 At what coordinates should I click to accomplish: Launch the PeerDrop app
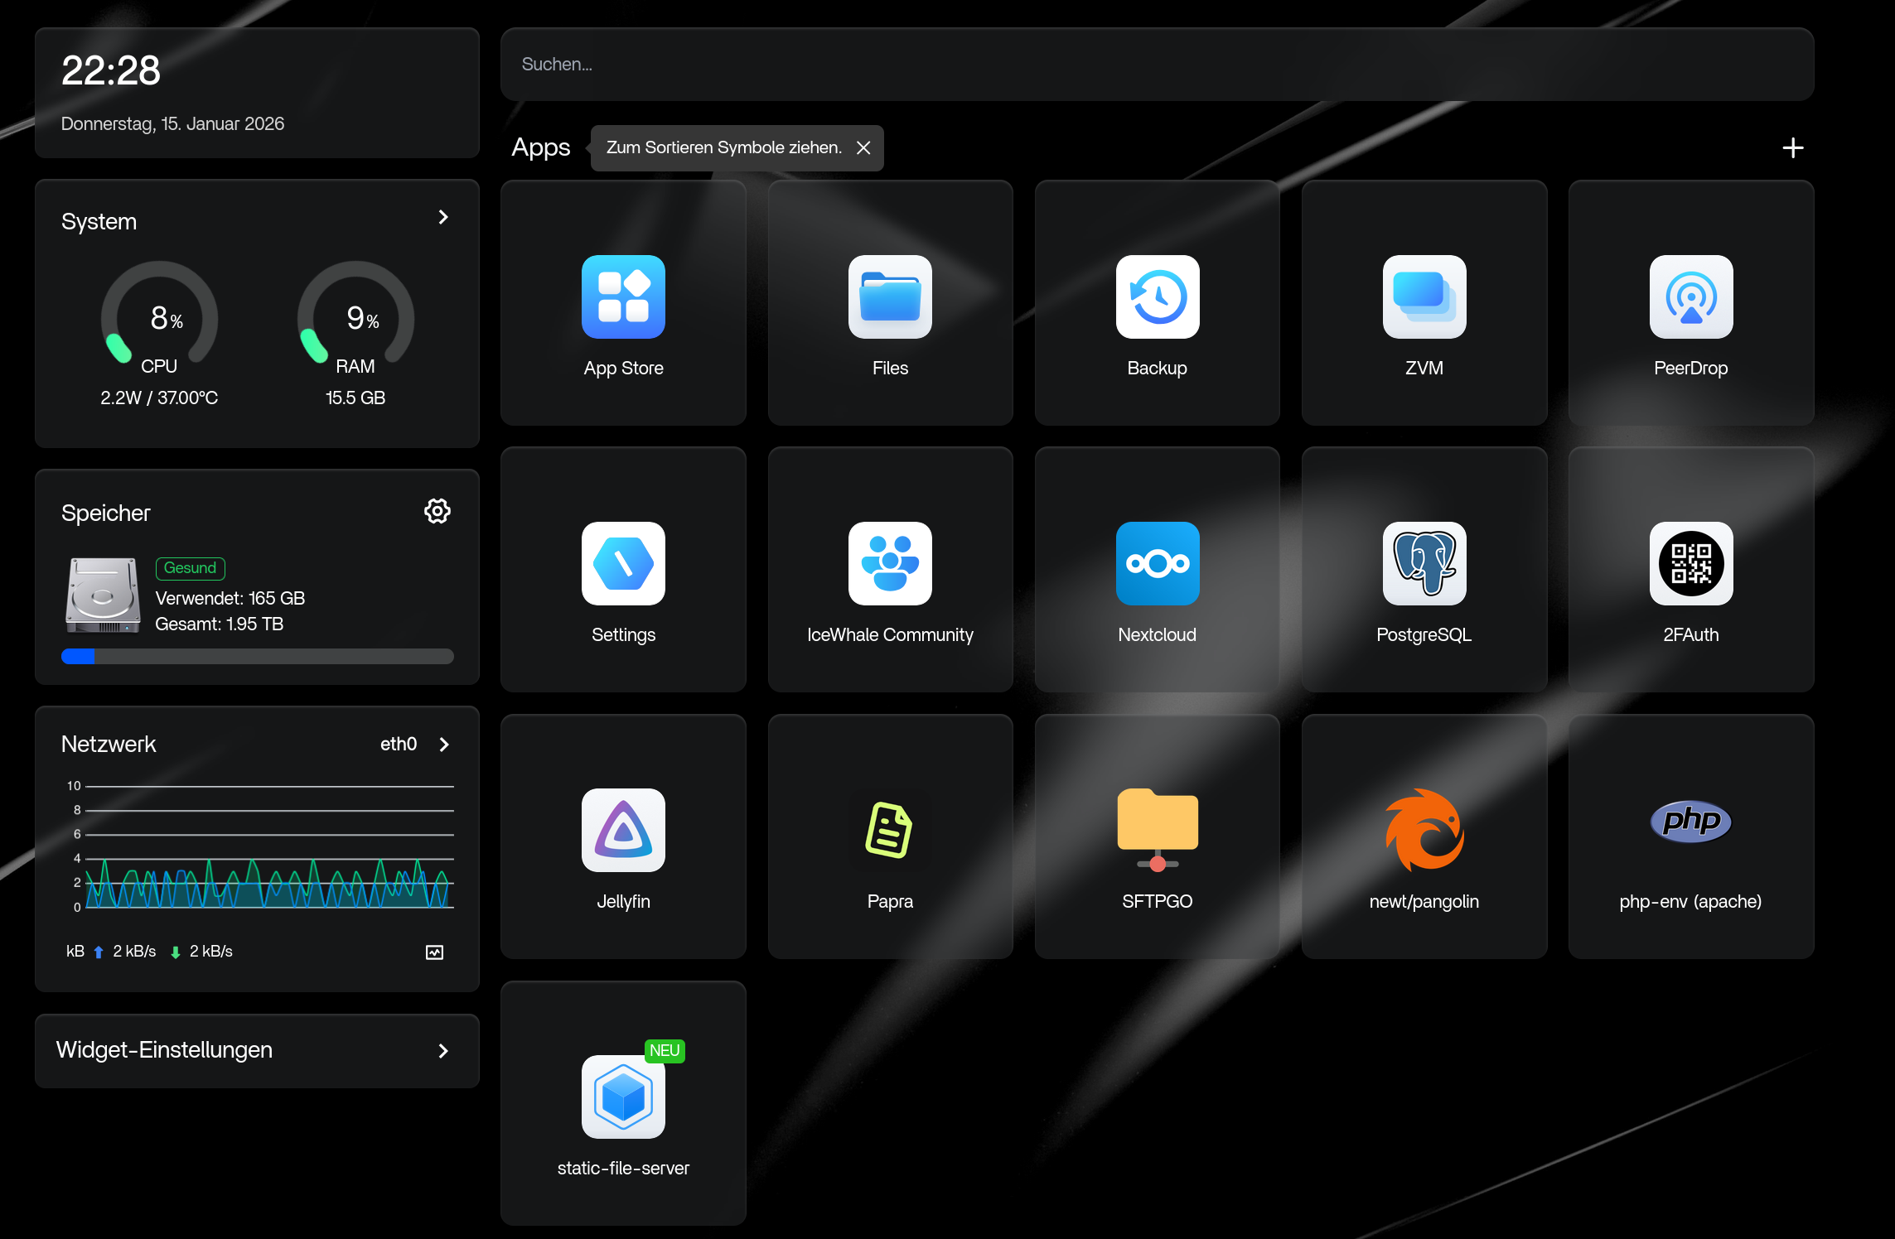1690,297
